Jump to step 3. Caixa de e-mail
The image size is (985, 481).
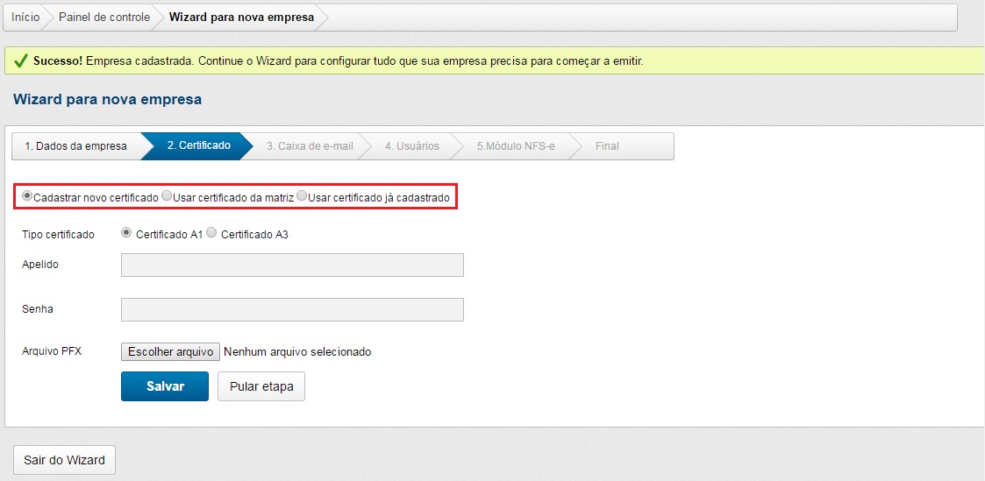(310, 146)
